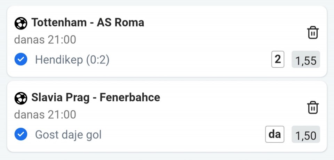Select the '2' outcome badge
334x160 pixels.
tap(278, 59)
